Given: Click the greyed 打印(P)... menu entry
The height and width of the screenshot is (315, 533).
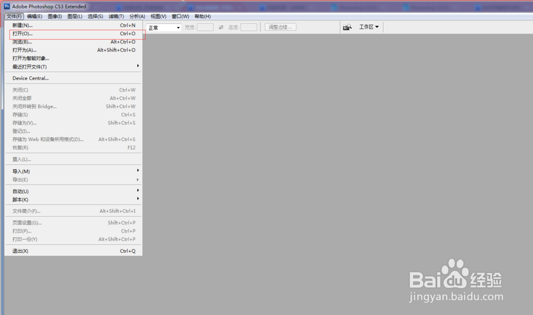Looking at the screenshot, I should 74,231.
